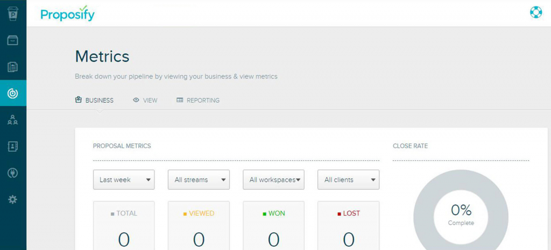Open the integrations plug sidebar icon
Screen dimensions: 551x250
click(13, 173)
